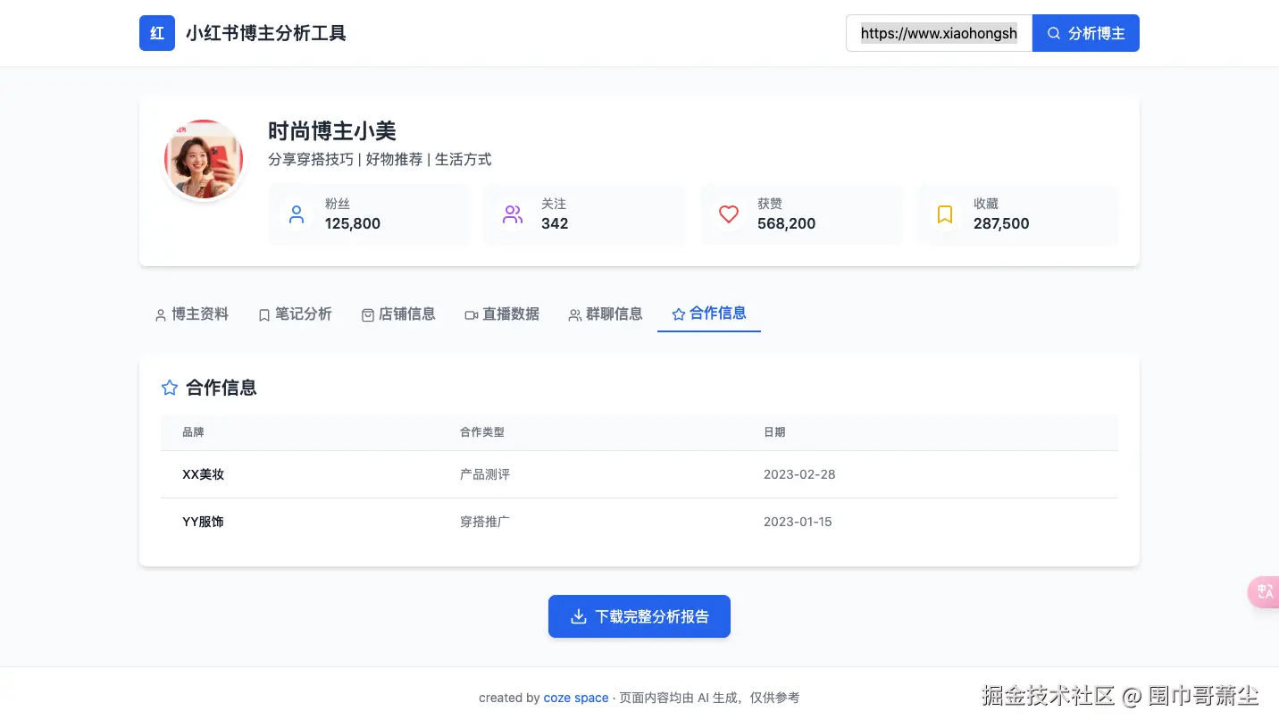The width and height of the screenshot is (1279, 728).
Task: Click the pink floating AI icon bottom right
Action: 1264,592
